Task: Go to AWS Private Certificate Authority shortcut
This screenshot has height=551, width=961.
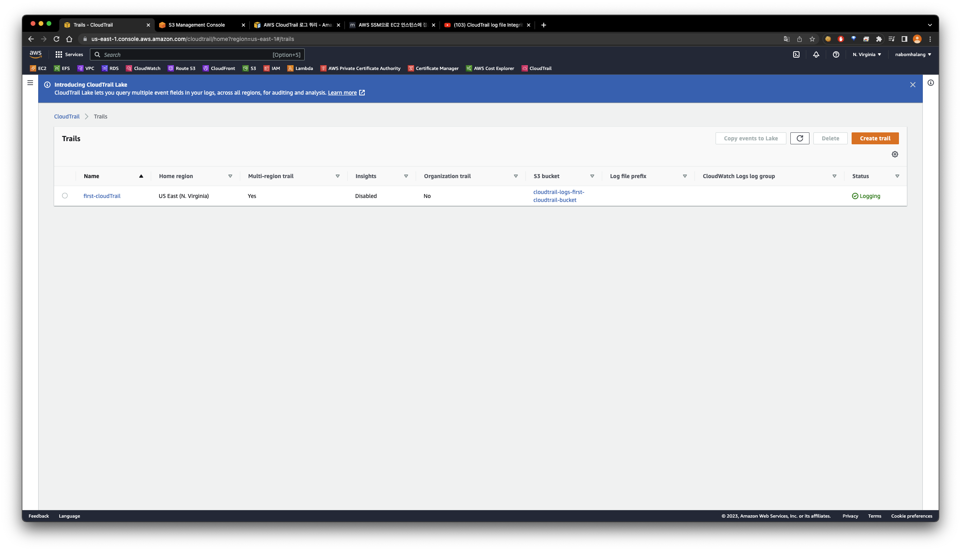Action: point(360,68)
